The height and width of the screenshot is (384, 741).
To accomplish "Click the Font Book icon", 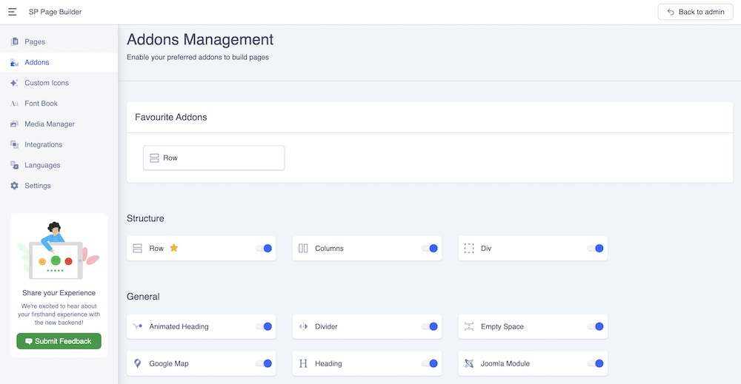I will pos(14,104).
